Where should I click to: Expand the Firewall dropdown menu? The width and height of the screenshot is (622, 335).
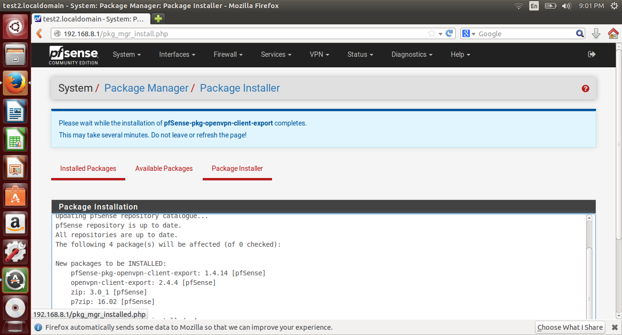[x=228, y=54]
